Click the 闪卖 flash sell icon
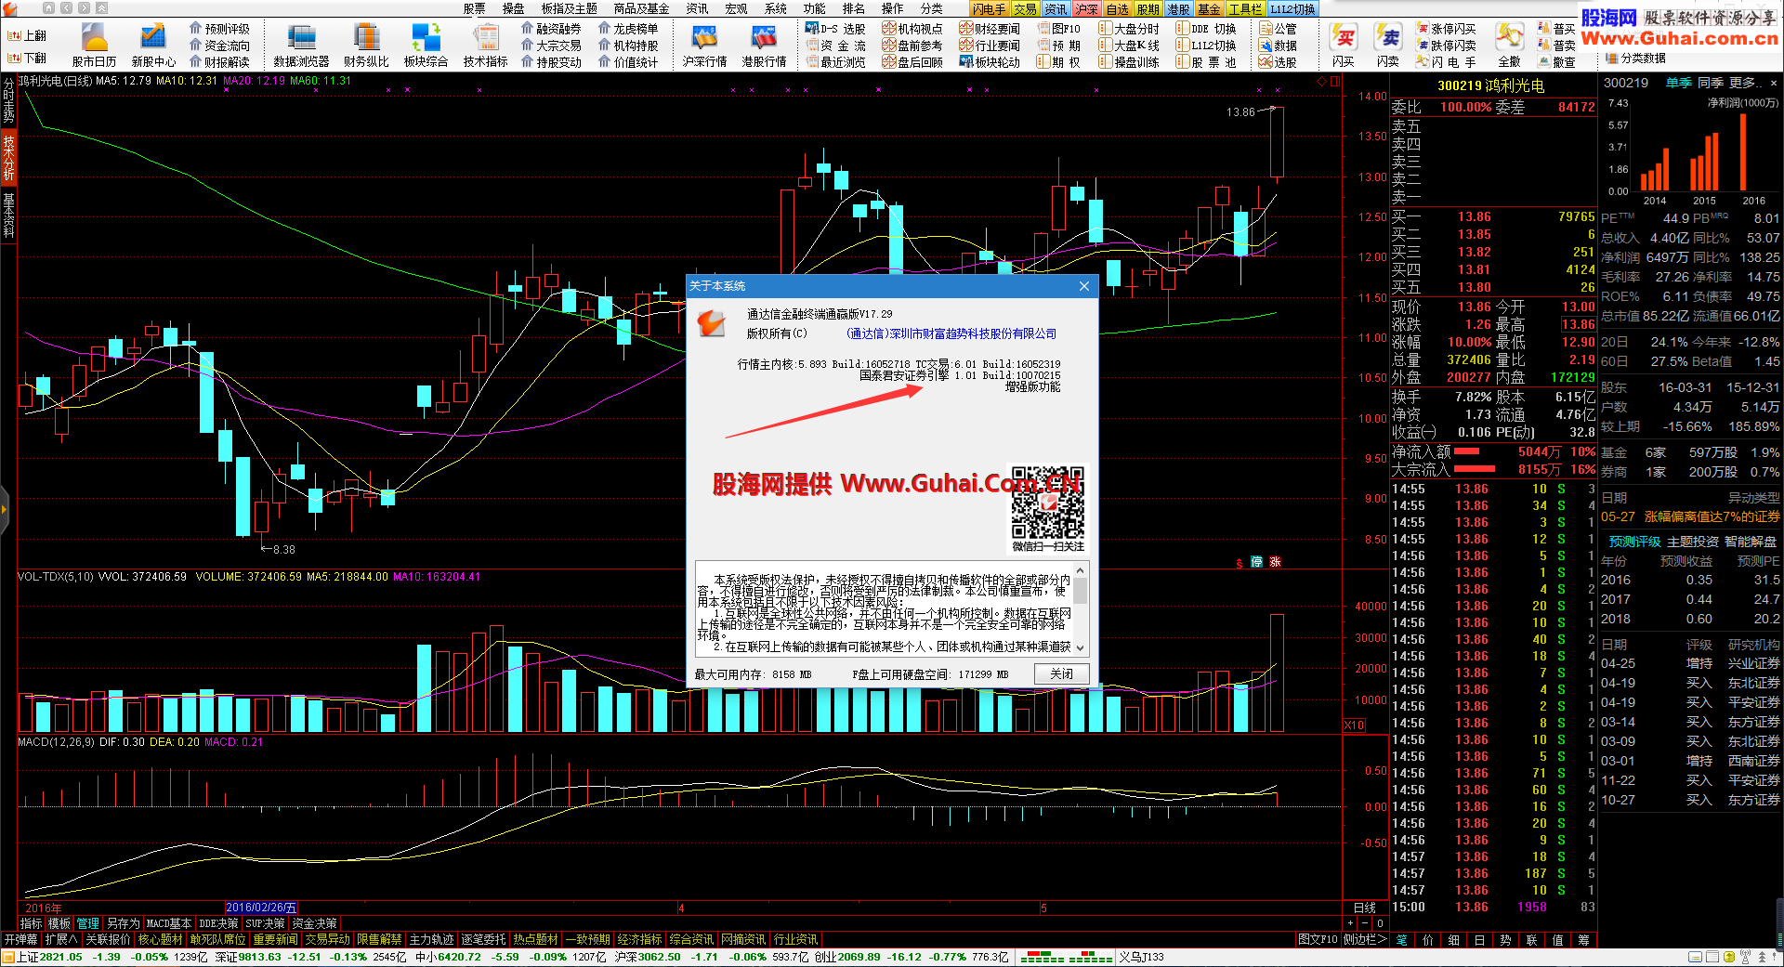 pyautogui.click(x=1388, y=45)
